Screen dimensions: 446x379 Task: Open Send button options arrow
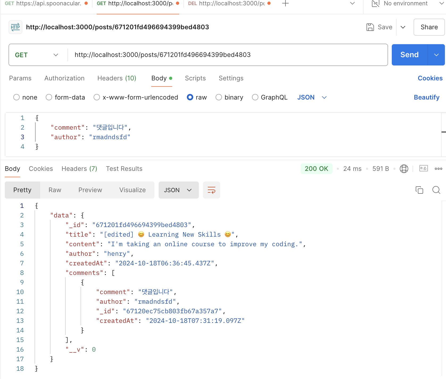coord(436,55)
